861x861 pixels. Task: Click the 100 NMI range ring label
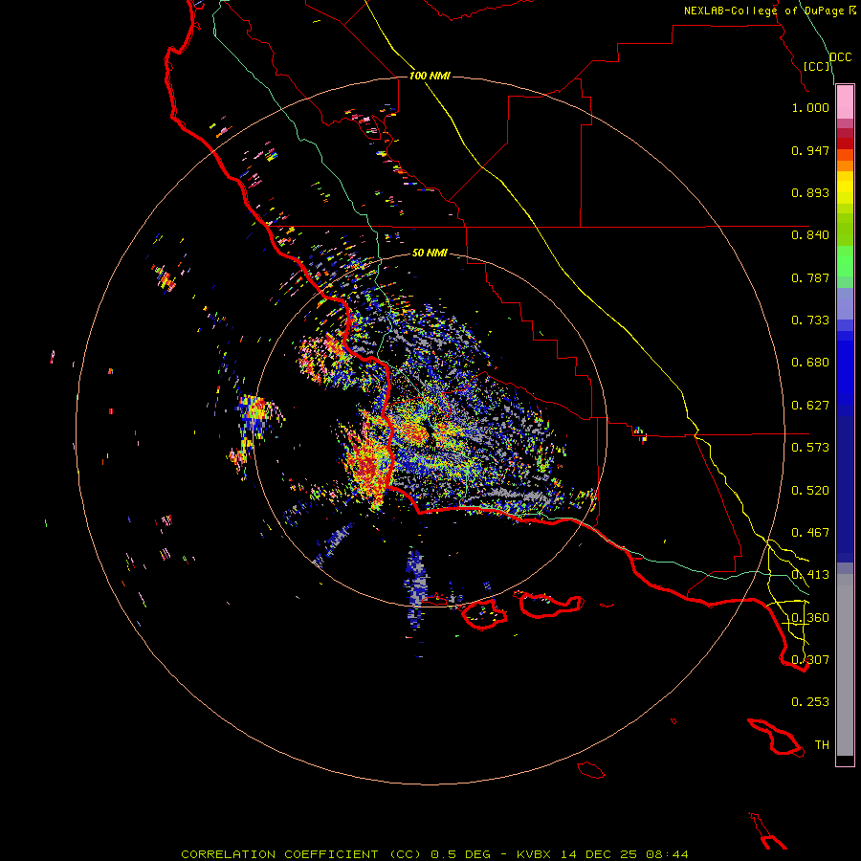pos(430,76)
